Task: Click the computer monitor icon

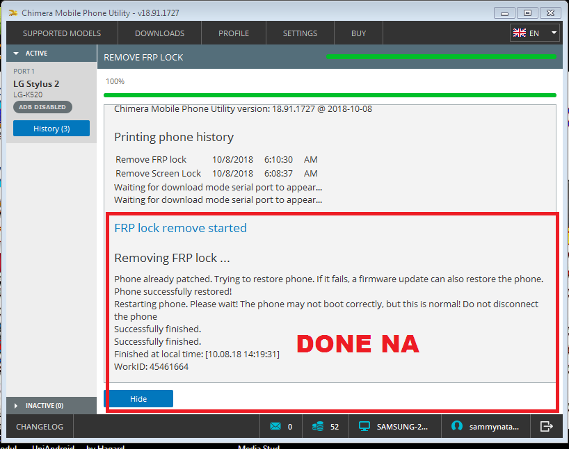Action: click(x=364, y=427)
